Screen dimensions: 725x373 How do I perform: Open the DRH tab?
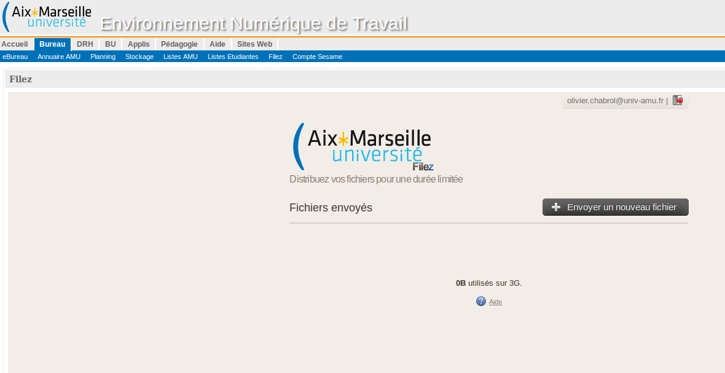pyautogui.click(x=85, y=44)
